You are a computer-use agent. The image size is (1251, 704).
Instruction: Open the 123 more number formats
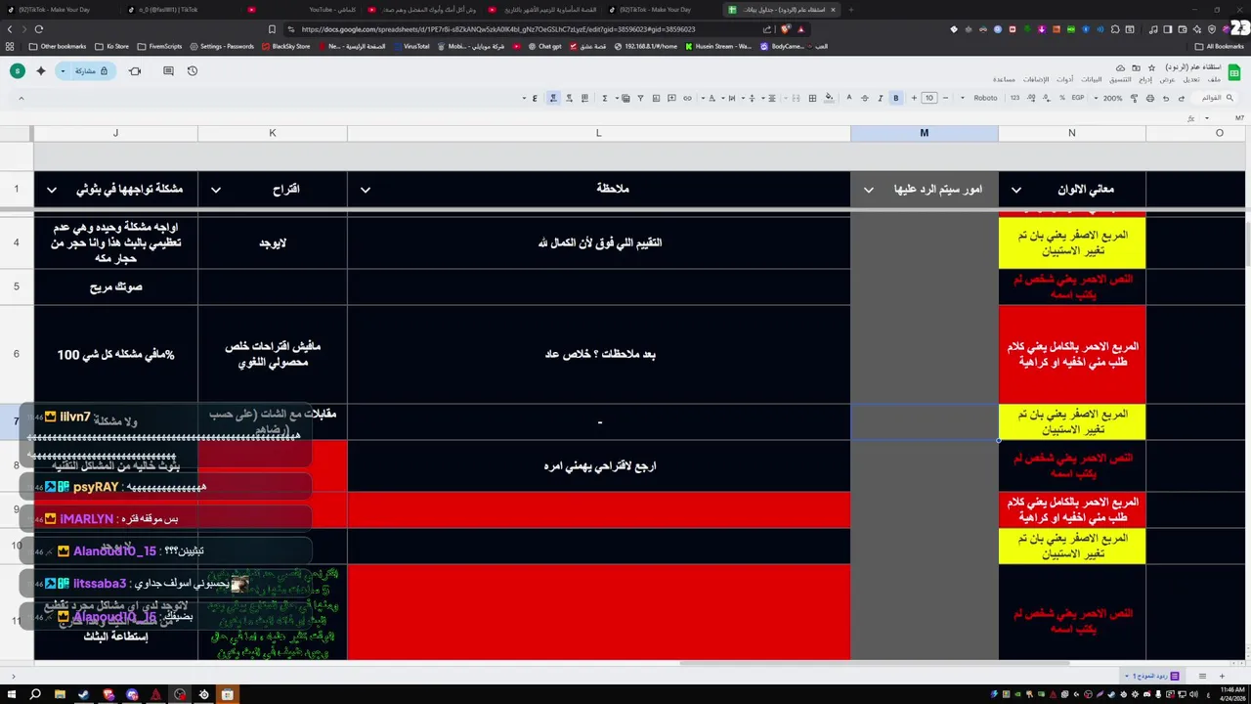click(1014, 98)
